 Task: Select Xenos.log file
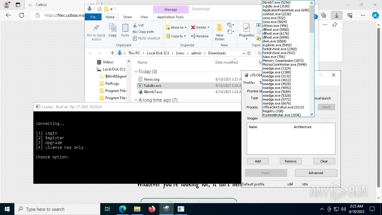click(x=151, y=79)
